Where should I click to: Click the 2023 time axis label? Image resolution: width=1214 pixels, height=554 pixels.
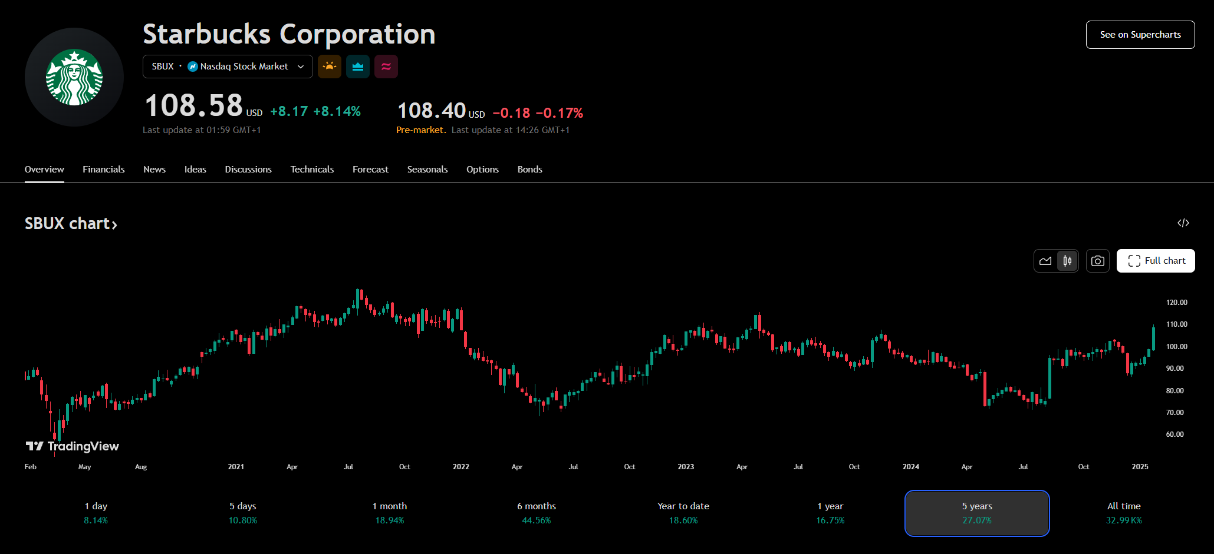(x=686, y=467)
